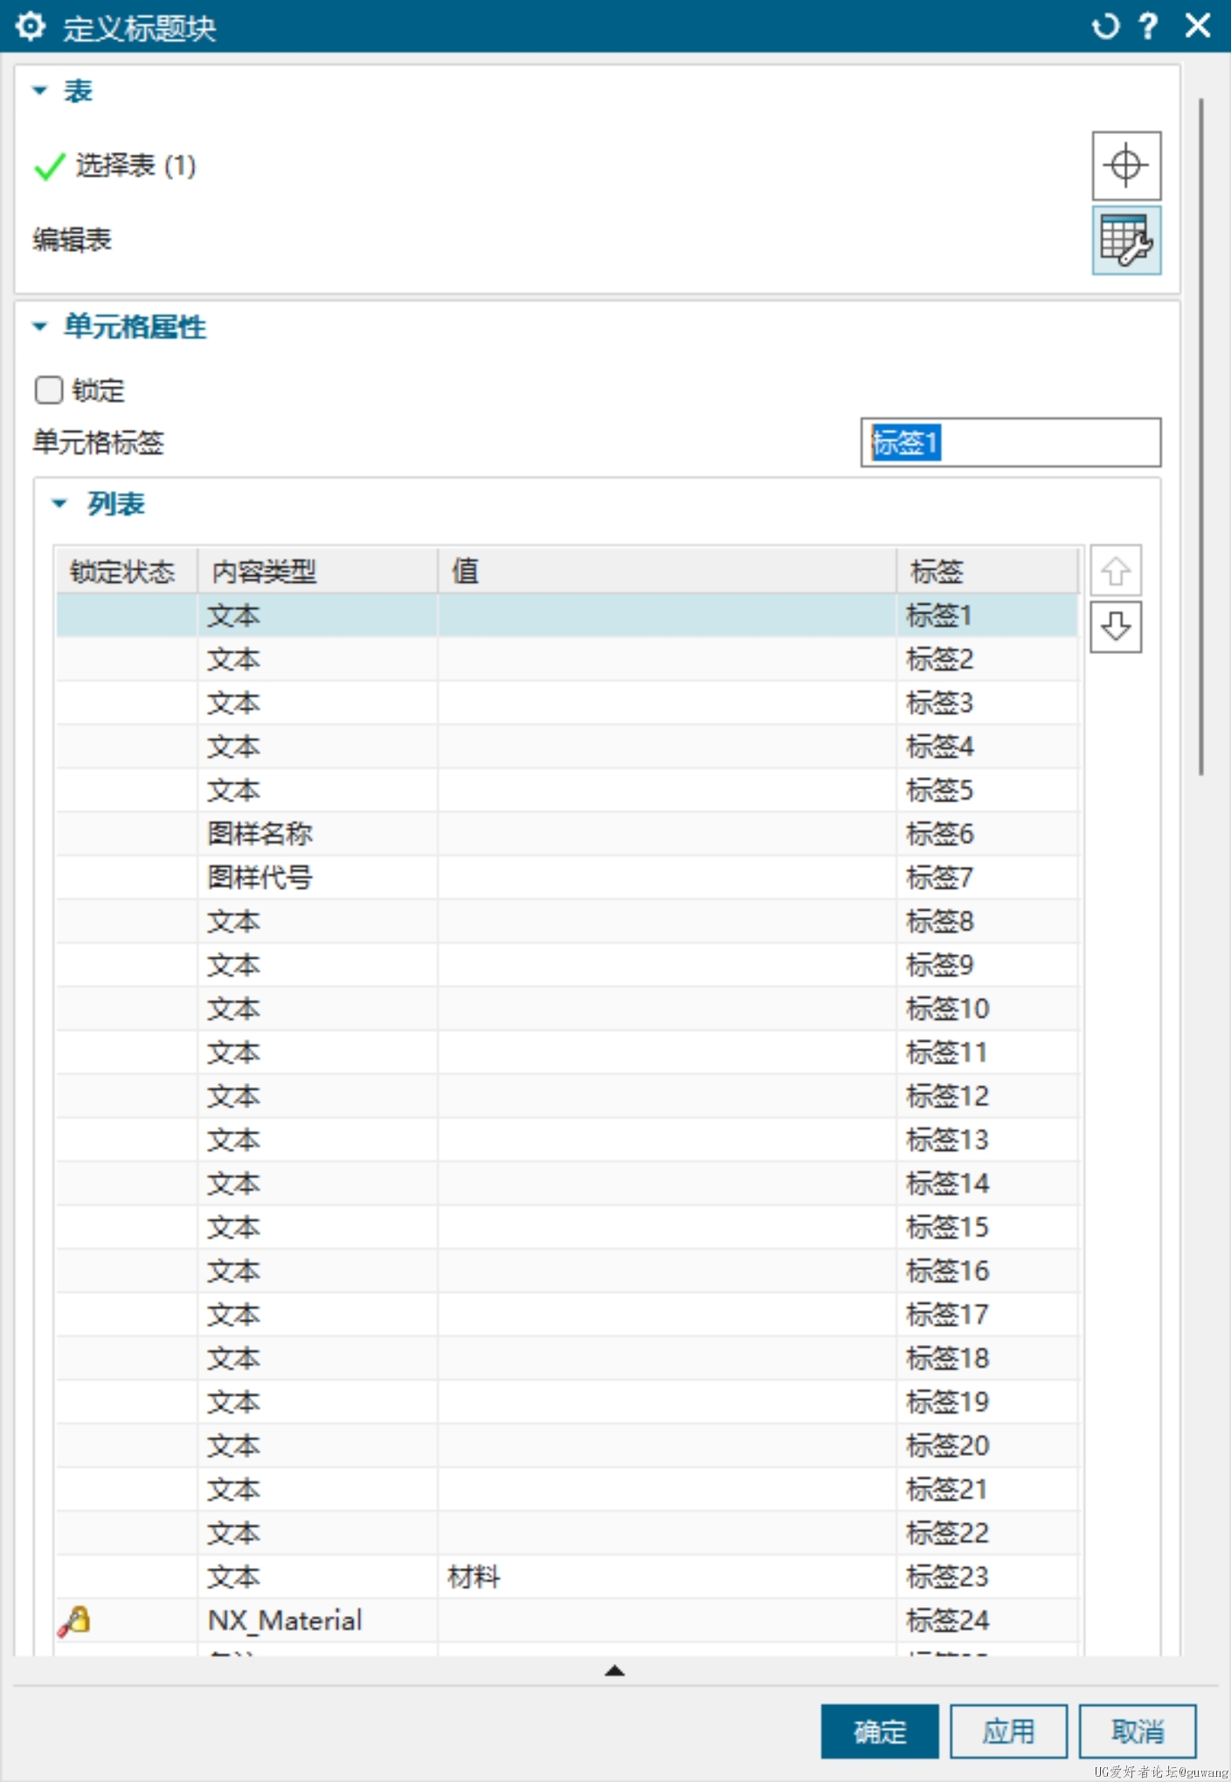
Task: Sort by 锁定状态 column header
Action: [127, 572]
